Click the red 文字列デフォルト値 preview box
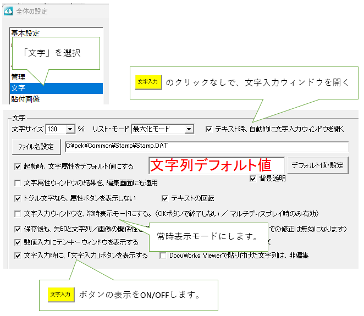Screen dimensions: 364x316 [x=217, y=165]
